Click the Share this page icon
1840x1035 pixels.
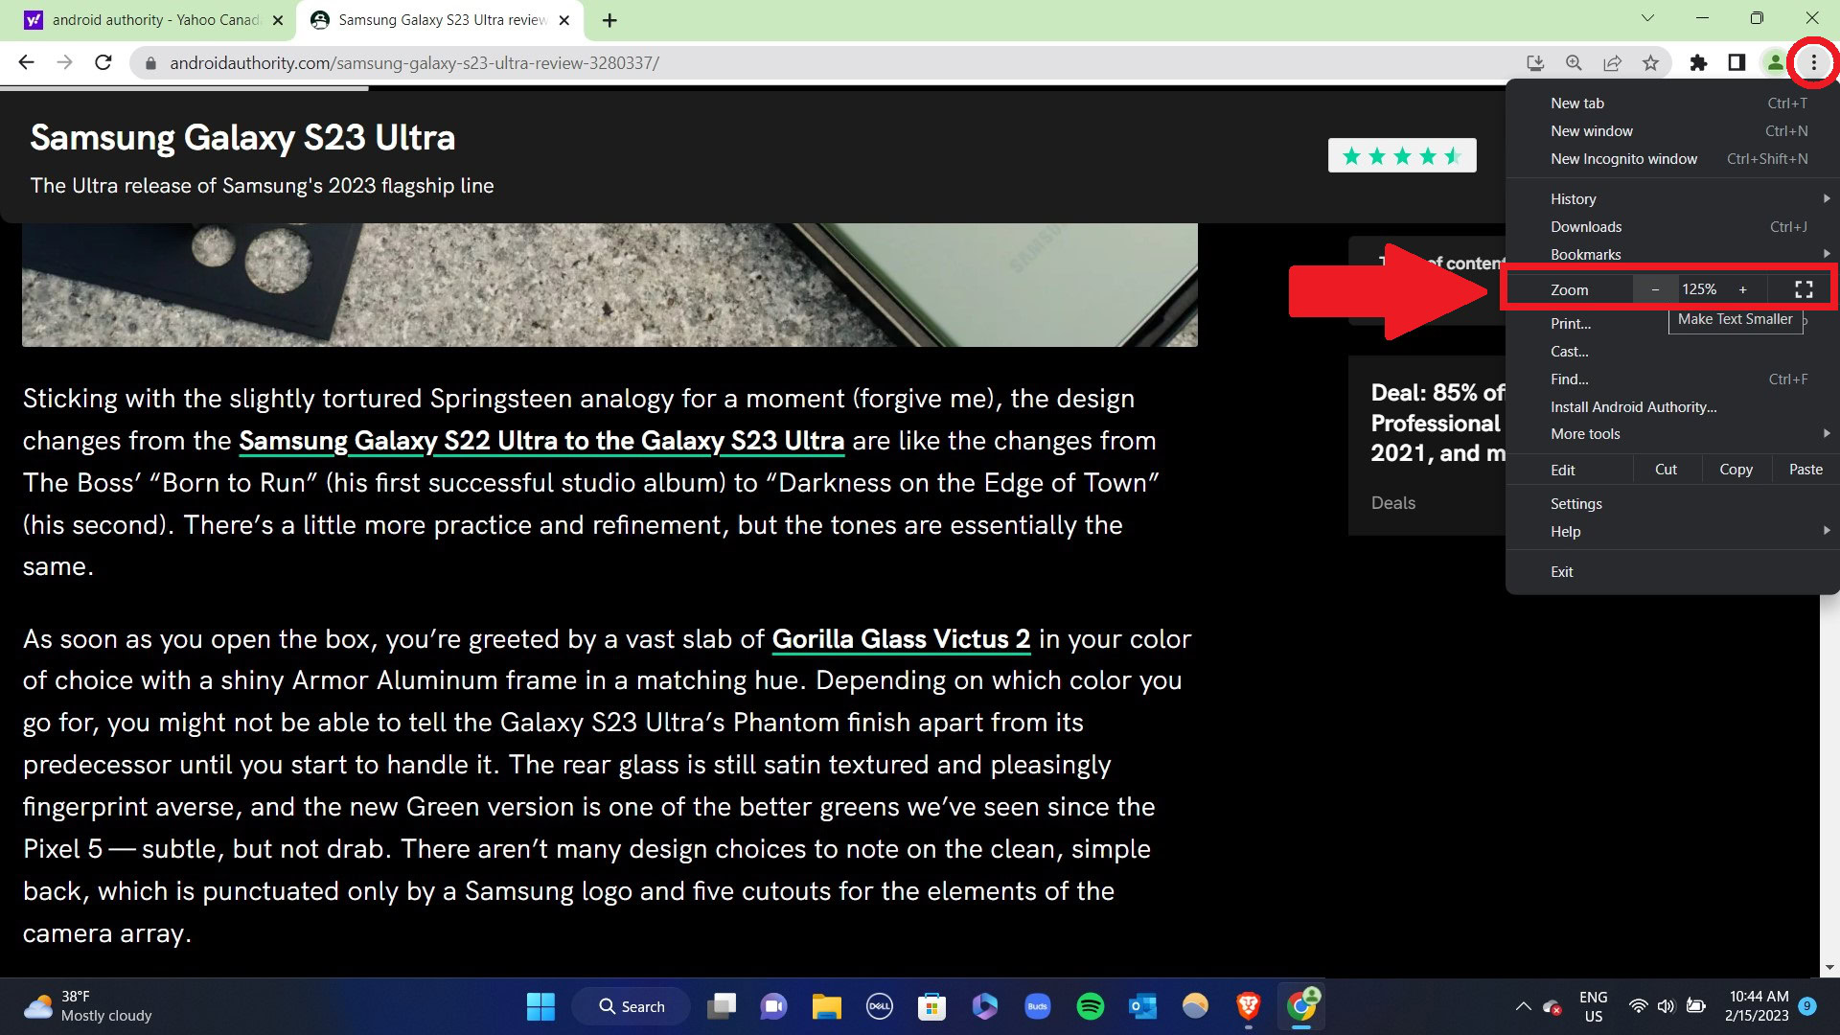tap(1612, 63)
